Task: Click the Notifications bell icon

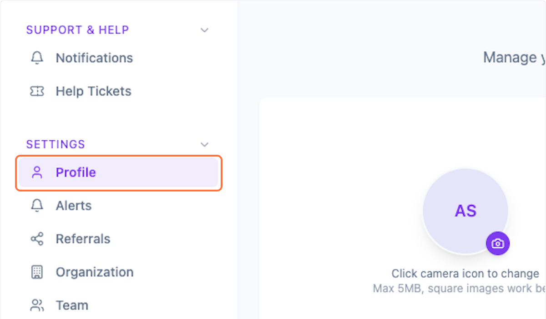Action: click(36, 58)
